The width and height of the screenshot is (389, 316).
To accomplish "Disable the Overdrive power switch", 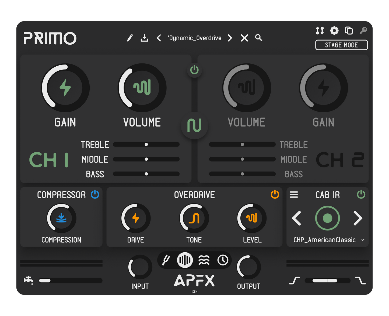I will pyautogui.click(x=275, y=194).
